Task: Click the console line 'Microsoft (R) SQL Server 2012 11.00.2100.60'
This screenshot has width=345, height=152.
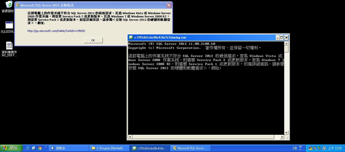Action: [171, 44]
